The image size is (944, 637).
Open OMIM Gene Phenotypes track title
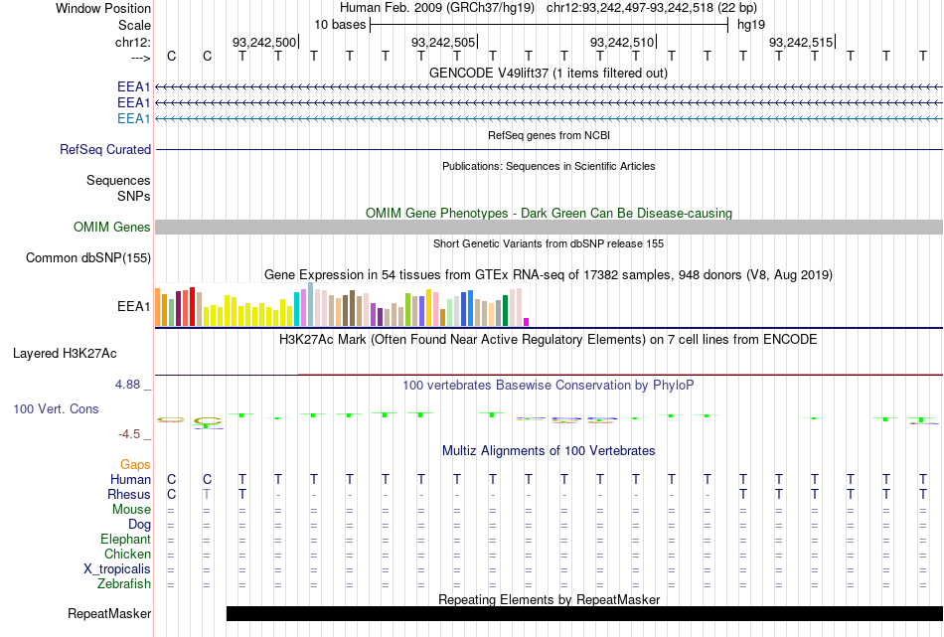[549, 213]
